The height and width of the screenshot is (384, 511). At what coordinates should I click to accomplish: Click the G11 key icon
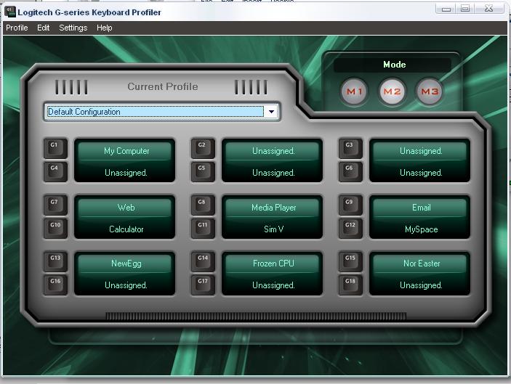(x=203, y=228)
